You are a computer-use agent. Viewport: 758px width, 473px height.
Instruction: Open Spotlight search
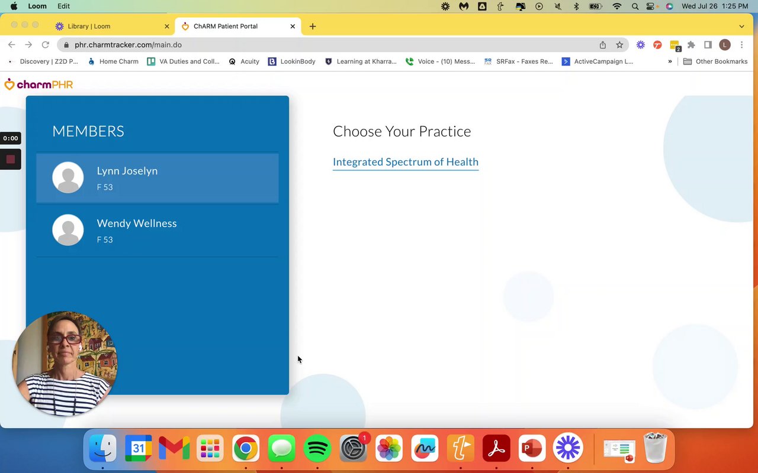(x=635, y=6)
